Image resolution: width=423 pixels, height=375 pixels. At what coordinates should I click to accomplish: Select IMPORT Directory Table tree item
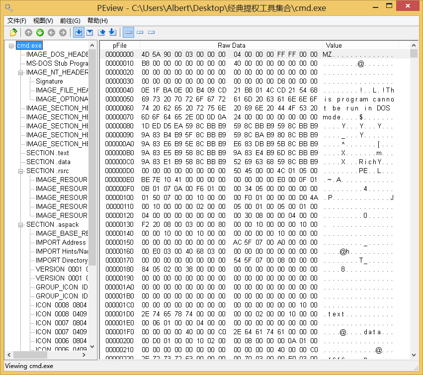(62, 260)
